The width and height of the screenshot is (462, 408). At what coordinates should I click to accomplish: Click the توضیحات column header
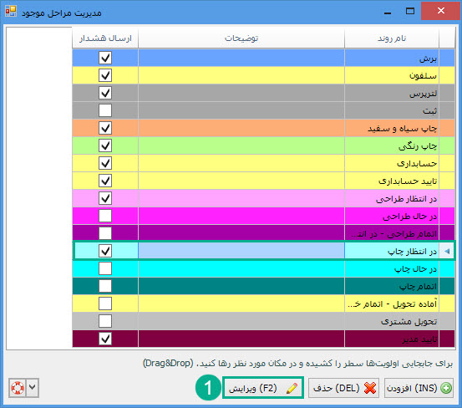(x=241, y=38)
